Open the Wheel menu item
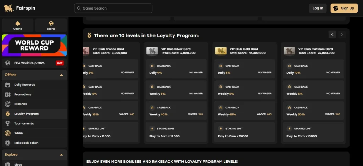The image size is (363, 166). point(34,133)
